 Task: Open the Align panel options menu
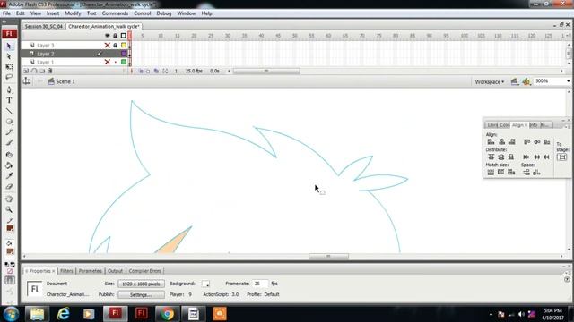[566, 126]
